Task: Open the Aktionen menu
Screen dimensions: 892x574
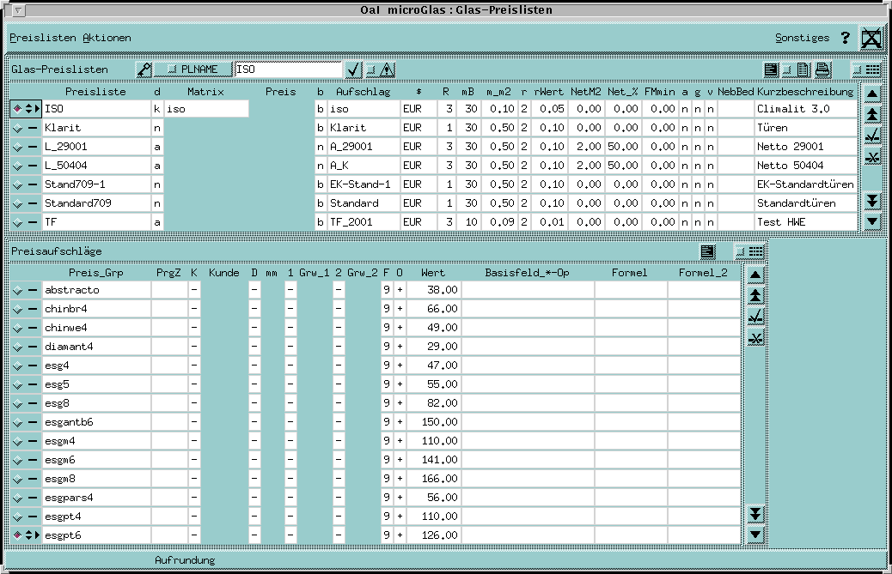Action: click(x=107, y=38)
